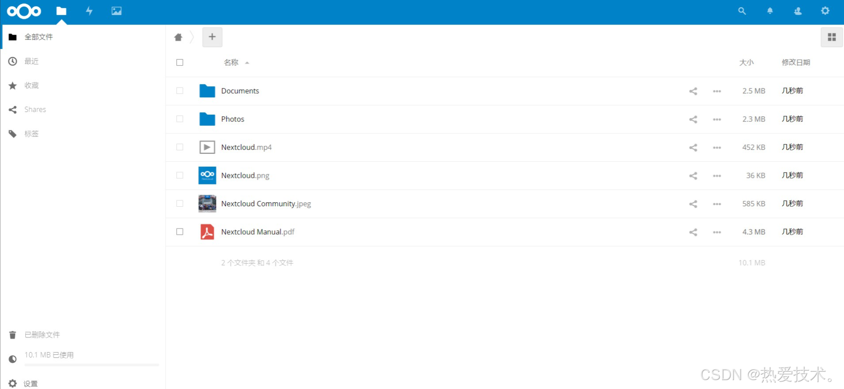Tick the checkbox for Nextcloud Manual.pdf
This screenshot has width=844, height=389.
[180, 232]
